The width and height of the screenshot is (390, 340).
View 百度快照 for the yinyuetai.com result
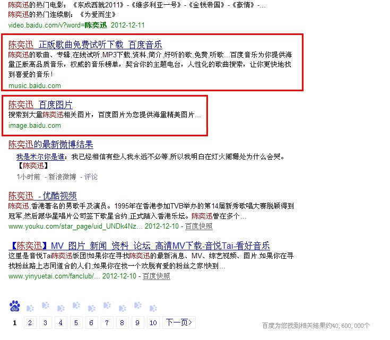click(156, 276)
